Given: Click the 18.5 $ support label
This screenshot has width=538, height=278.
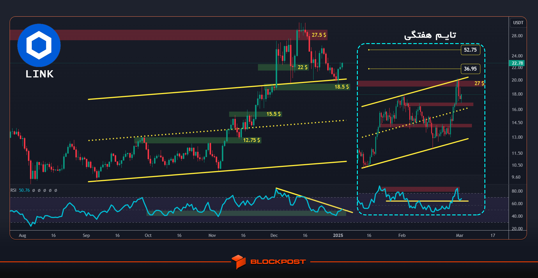Looking at the screenshot, I should [x=341, y=87].
